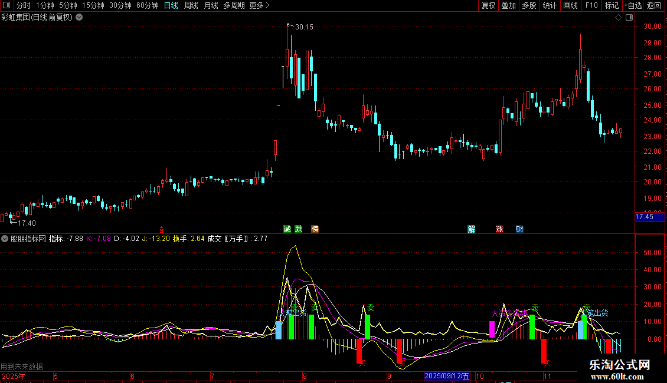This screenshot has width=667, height=383.
Task: Expand the 彩虹集团 chart title dropdown
Action: pyautogui.click(x=79, y=18)
